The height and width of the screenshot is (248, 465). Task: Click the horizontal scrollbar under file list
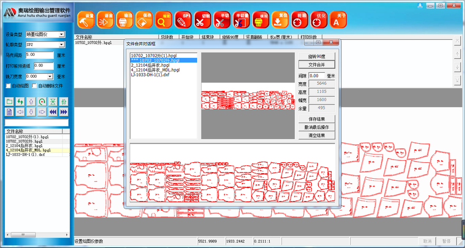(x=37, y=235)
